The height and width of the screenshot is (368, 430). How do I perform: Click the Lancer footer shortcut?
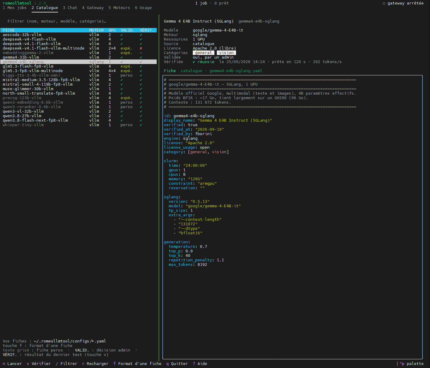12,364
